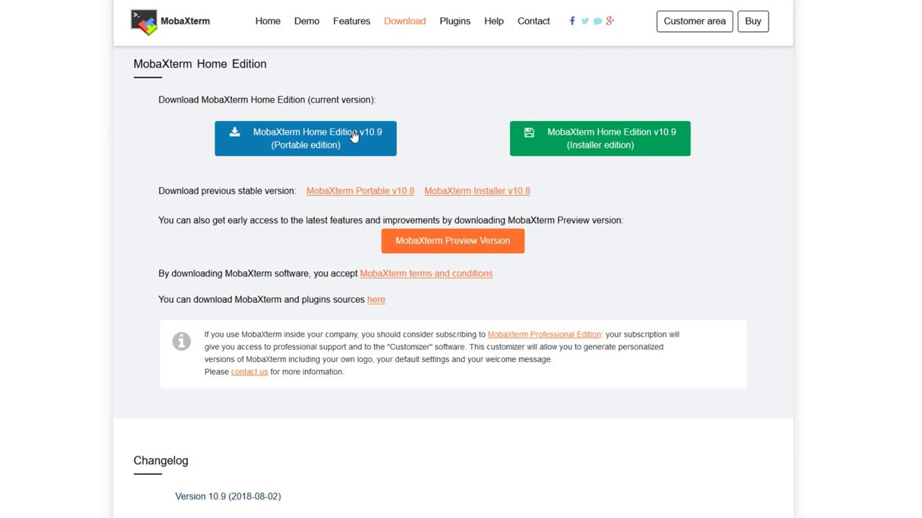Go to the Home menu item
922x518 pixels.
pos(268,21)
